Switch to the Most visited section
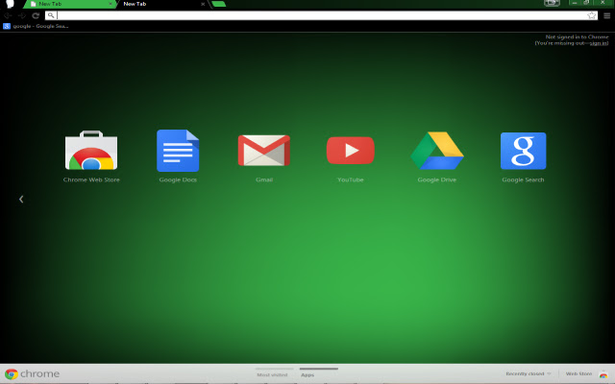This screenshot has width=615, height=384. pos(273,374)
